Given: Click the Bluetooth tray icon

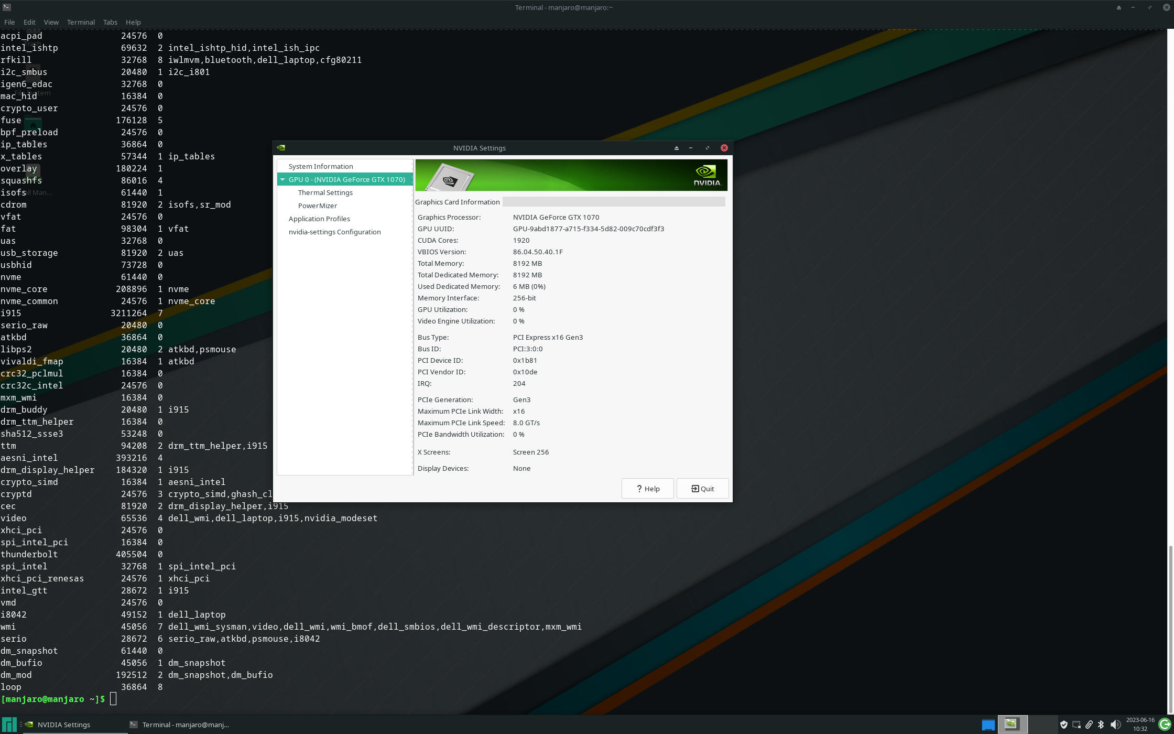Looking at the screenshot, I should (x=1101, y=725).
